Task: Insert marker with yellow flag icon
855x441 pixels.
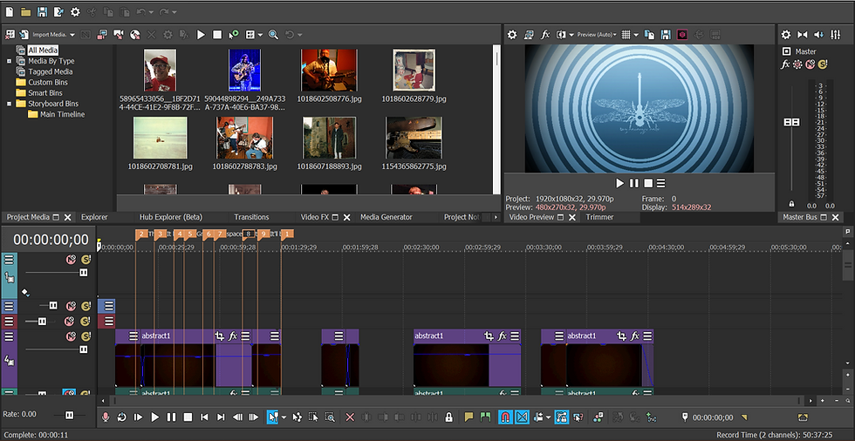Action: 469,417
